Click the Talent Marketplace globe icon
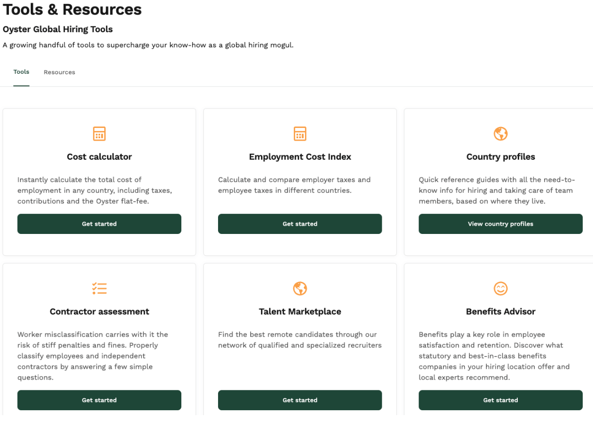The height and width of the screenshot is (421, 593). pos(300,288)
